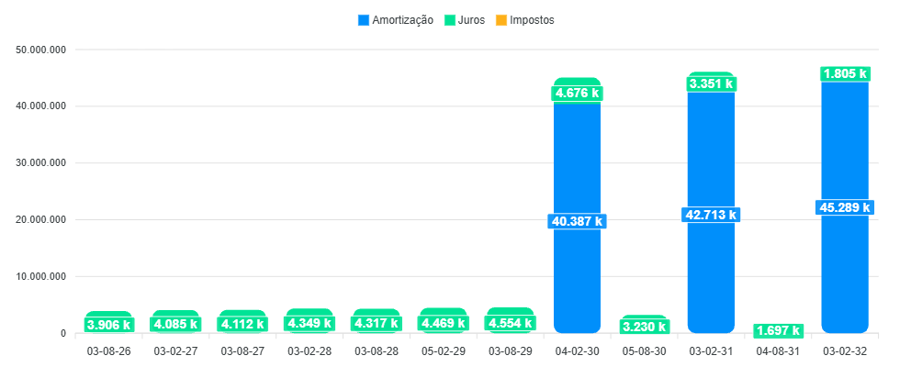
Task: Click the 3.351 k interest label
Action: click(711, 84)
